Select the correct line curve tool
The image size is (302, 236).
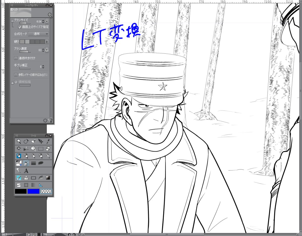tap(19, 171)
